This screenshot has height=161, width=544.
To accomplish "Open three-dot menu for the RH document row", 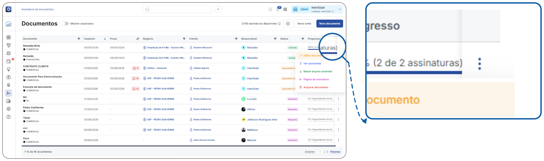I will 338,99.
